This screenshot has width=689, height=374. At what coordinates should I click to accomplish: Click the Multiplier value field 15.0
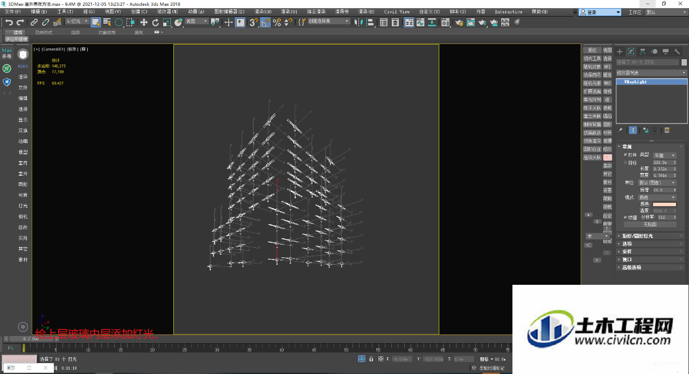pos(662,190)
